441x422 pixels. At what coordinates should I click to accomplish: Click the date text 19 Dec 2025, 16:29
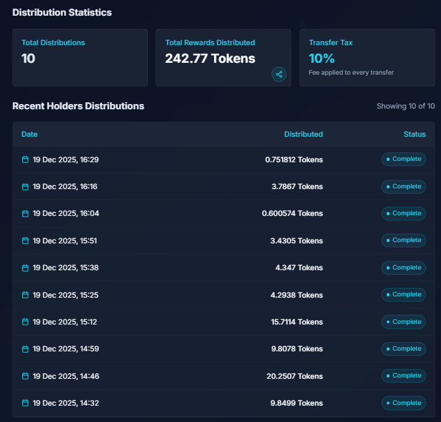(66, 160)
